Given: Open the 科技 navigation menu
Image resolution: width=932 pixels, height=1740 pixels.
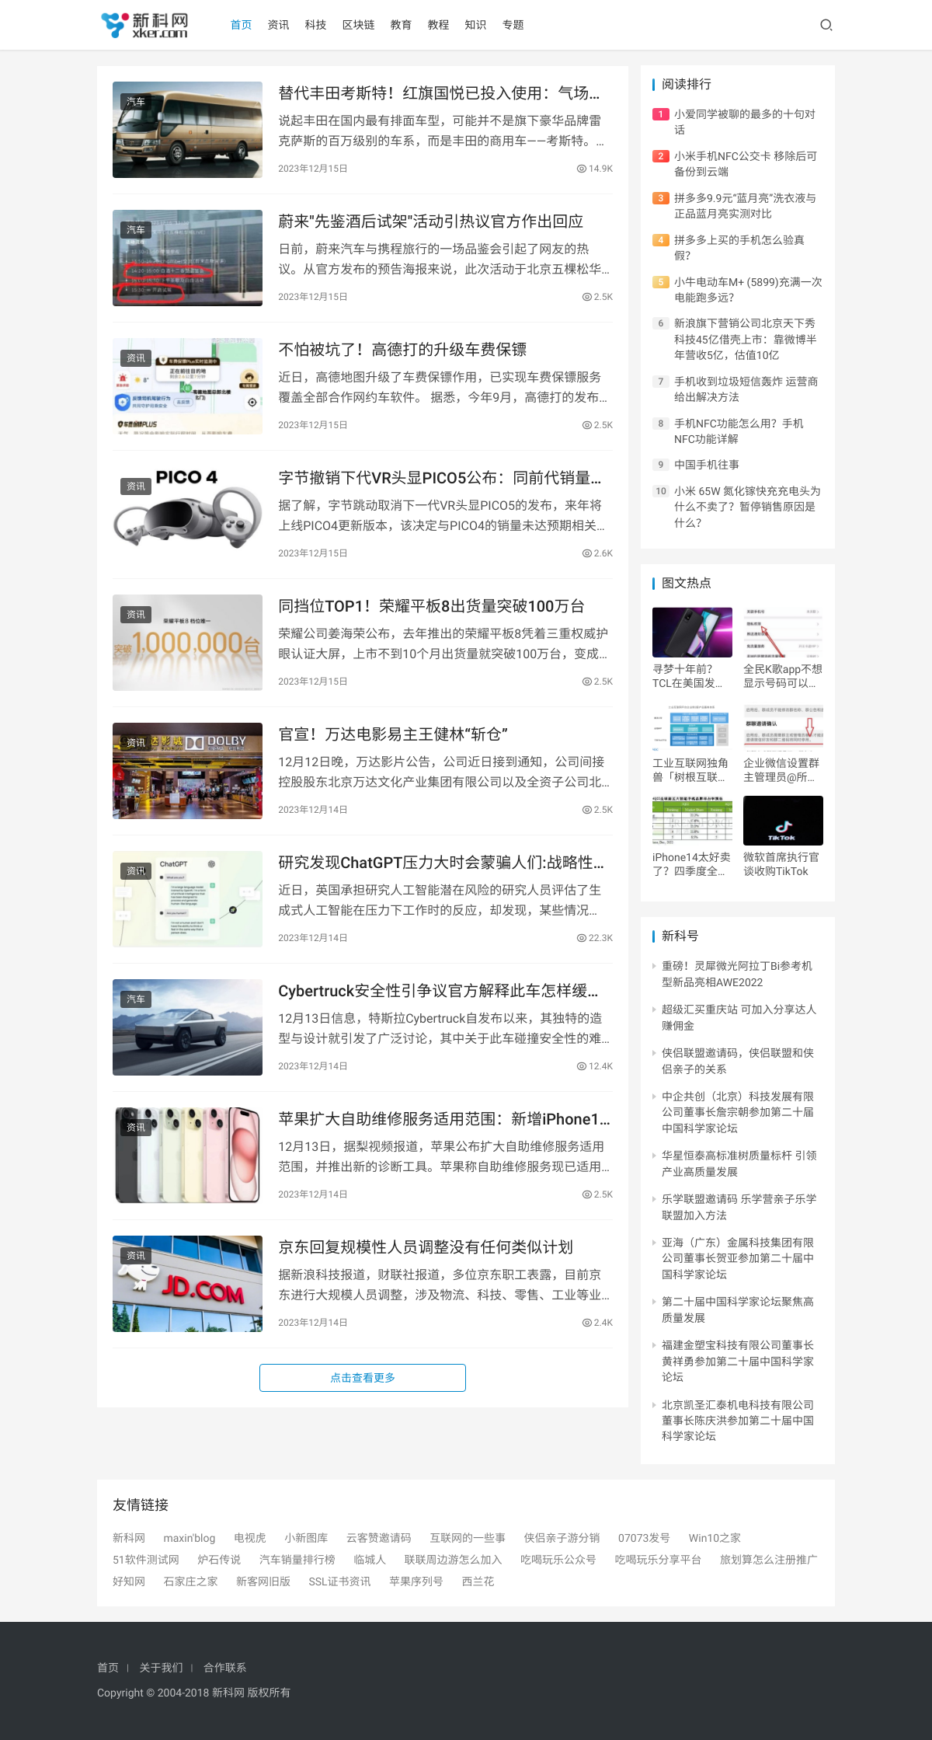Looking at the screenshot, I should 315,25.
